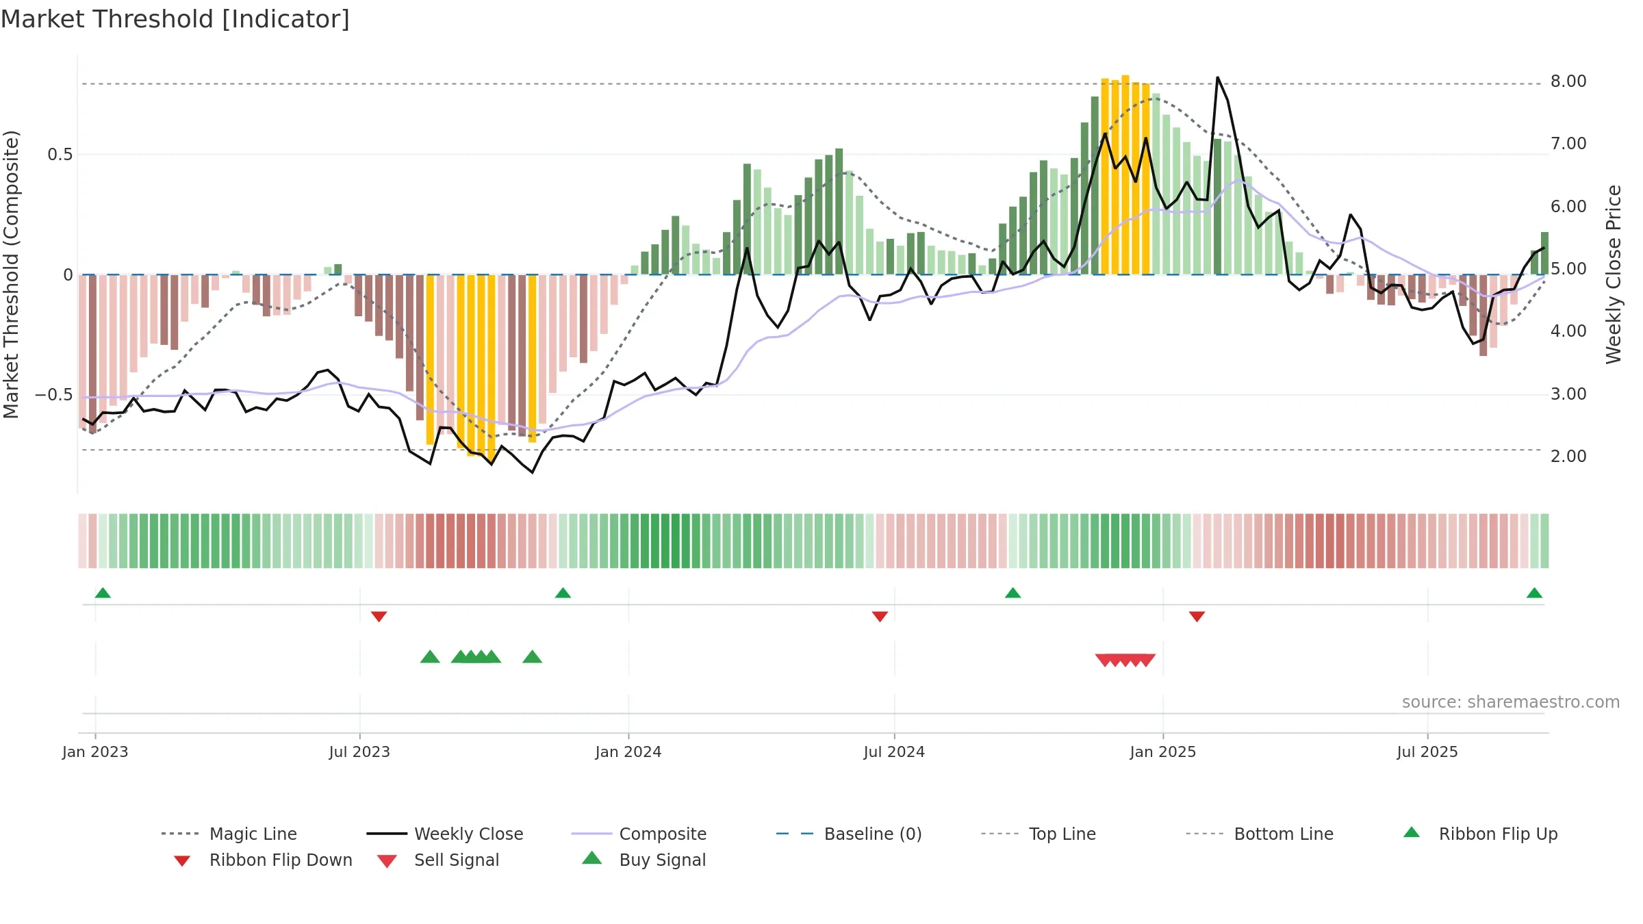The width and height of the screenshot is (1643, 924).
Task: Click the Jul 2023 x-axis label
Action: [x=359, y=752]
